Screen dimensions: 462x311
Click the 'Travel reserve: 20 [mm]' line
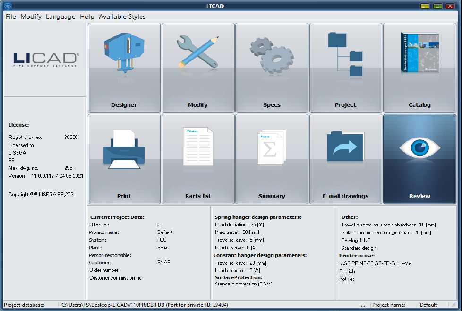pyautogui.click(x=240, y=263)
